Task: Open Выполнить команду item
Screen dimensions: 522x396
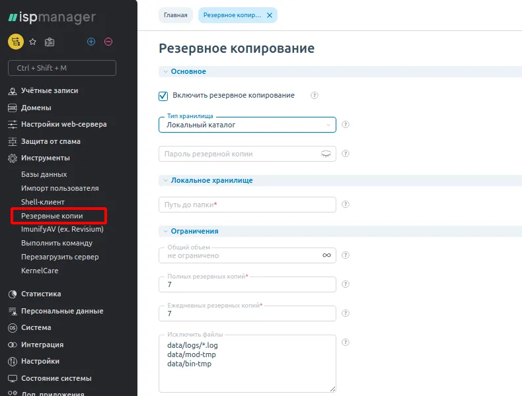Action: click(x=57, y=243)
